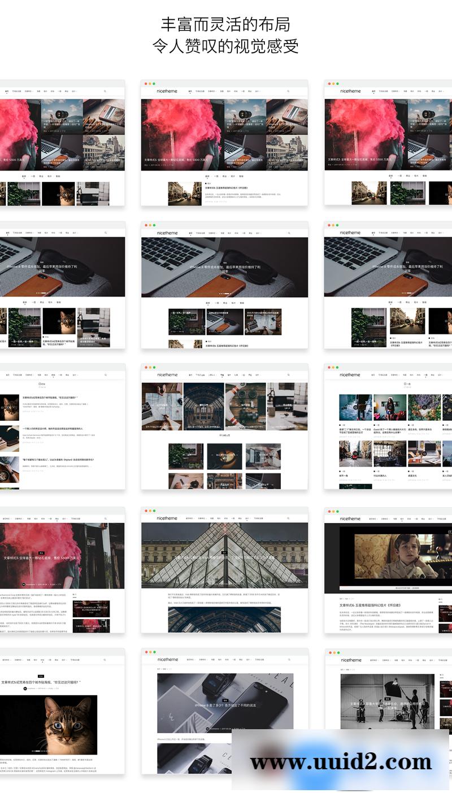Open map-and-hands category tile in grid mockup
452x793 pixels.
coord(162,406)
